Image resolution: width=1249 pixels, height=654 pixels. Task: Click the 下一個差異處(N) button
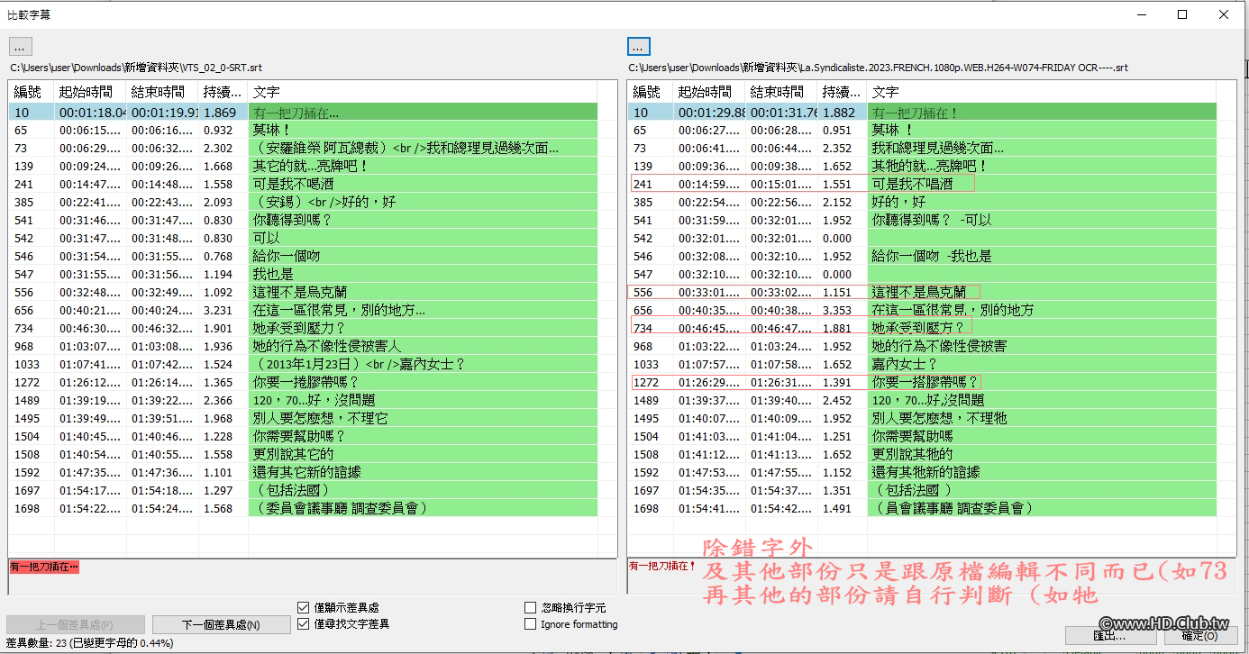tap(221, 623)
